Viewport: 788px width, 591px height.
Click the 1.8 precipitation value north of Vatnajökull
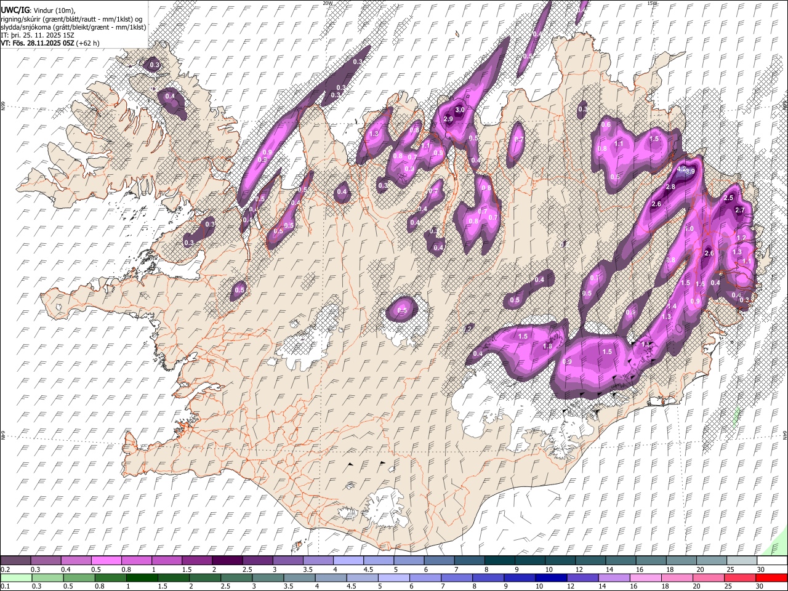(x=547, y=347)
